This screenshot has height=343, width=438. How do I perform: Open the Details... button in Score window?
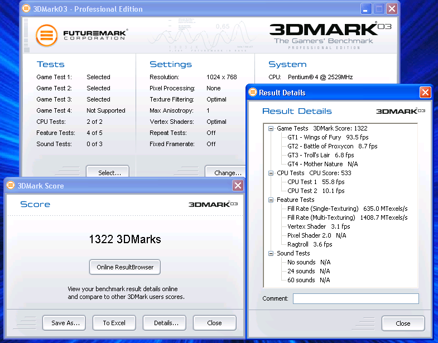[165, 323]
